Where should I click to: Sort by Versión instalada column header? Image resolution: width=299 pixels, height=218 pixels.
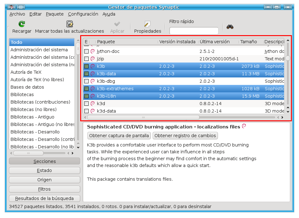click(x=178, y=42)
